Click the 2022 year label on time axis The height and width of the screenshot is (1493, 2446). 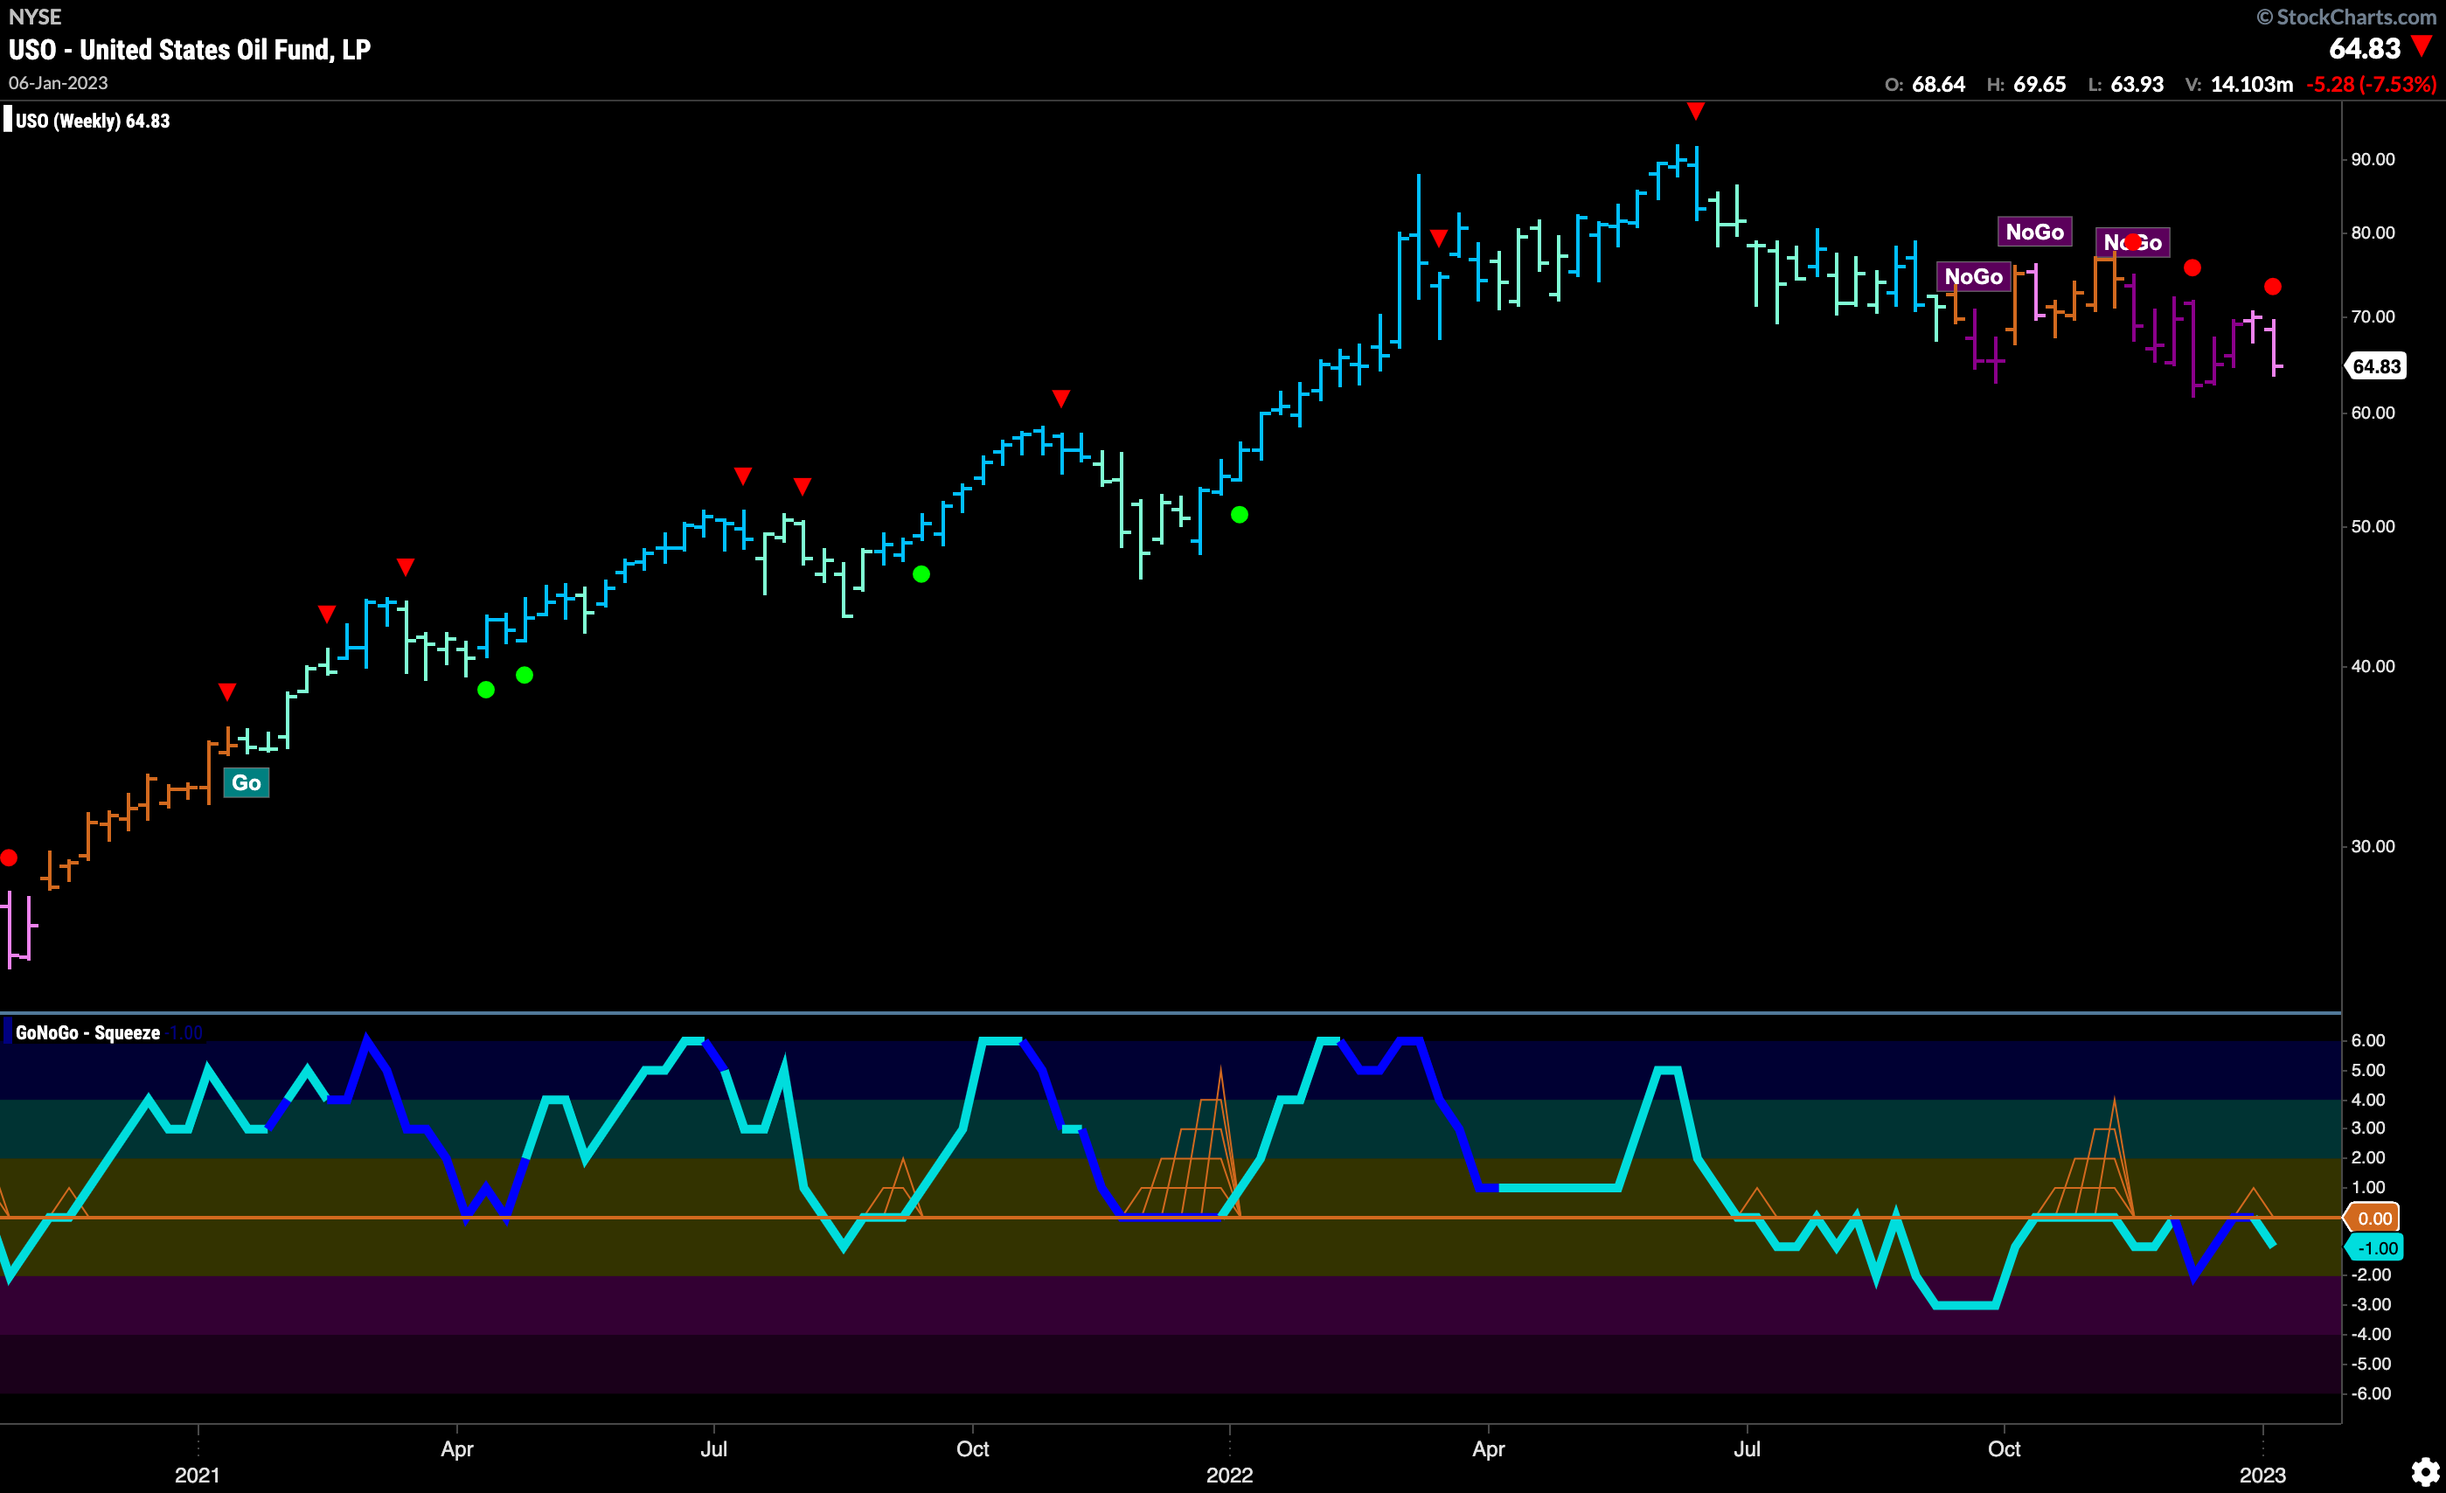pyautogui.click(x=1229, y=1476)
